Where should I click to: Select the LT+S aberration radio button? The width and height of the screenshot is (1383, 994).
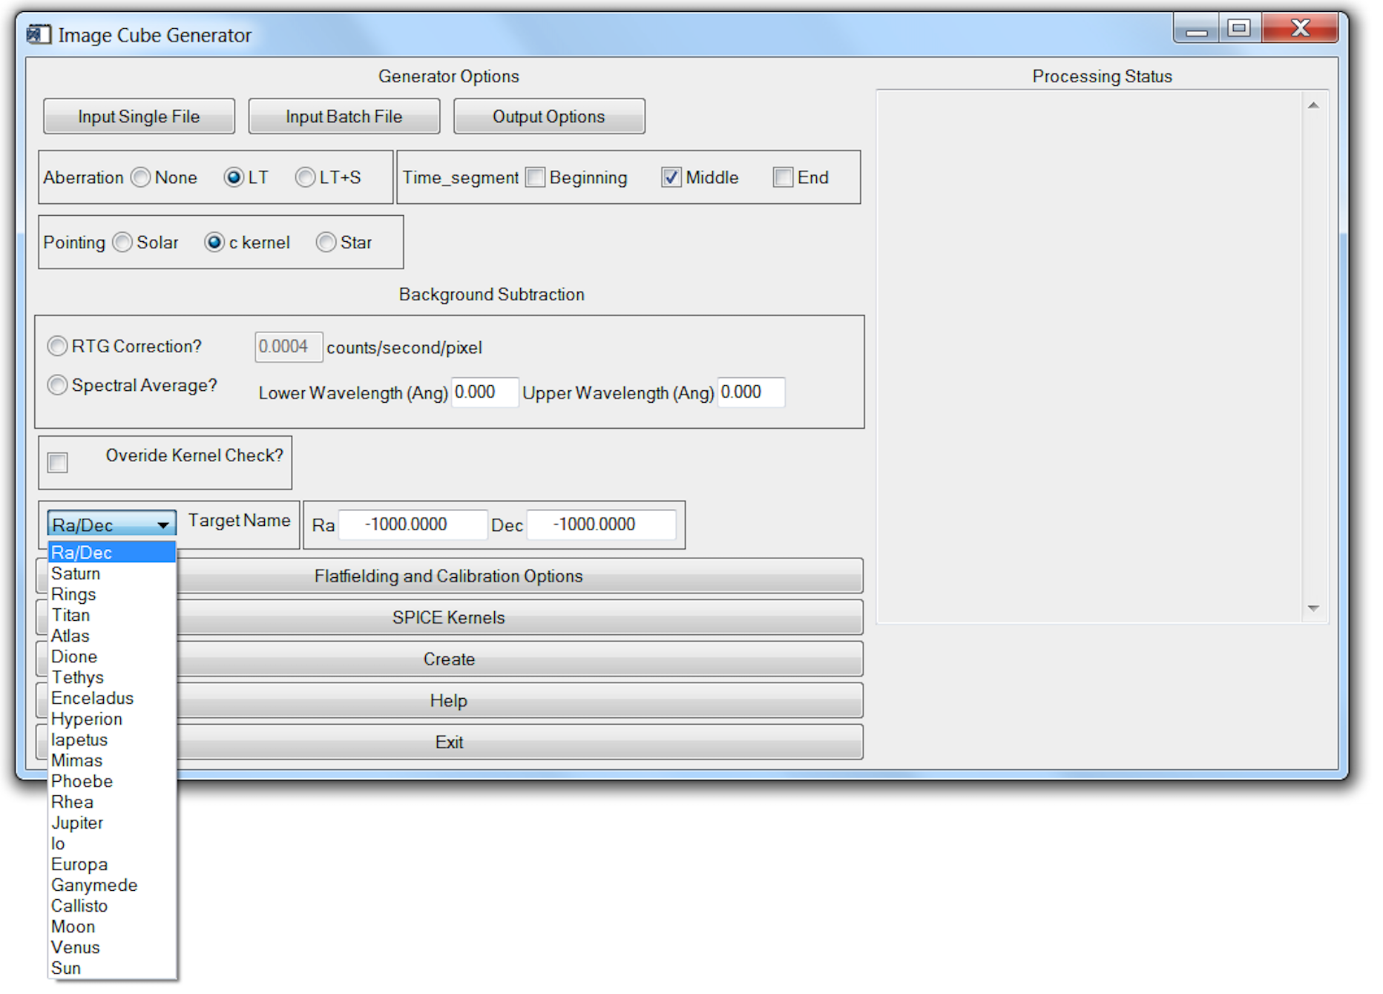305,177
